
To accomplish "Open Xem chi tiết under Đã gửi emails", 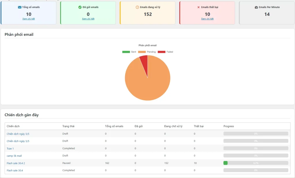I will 88,19.
